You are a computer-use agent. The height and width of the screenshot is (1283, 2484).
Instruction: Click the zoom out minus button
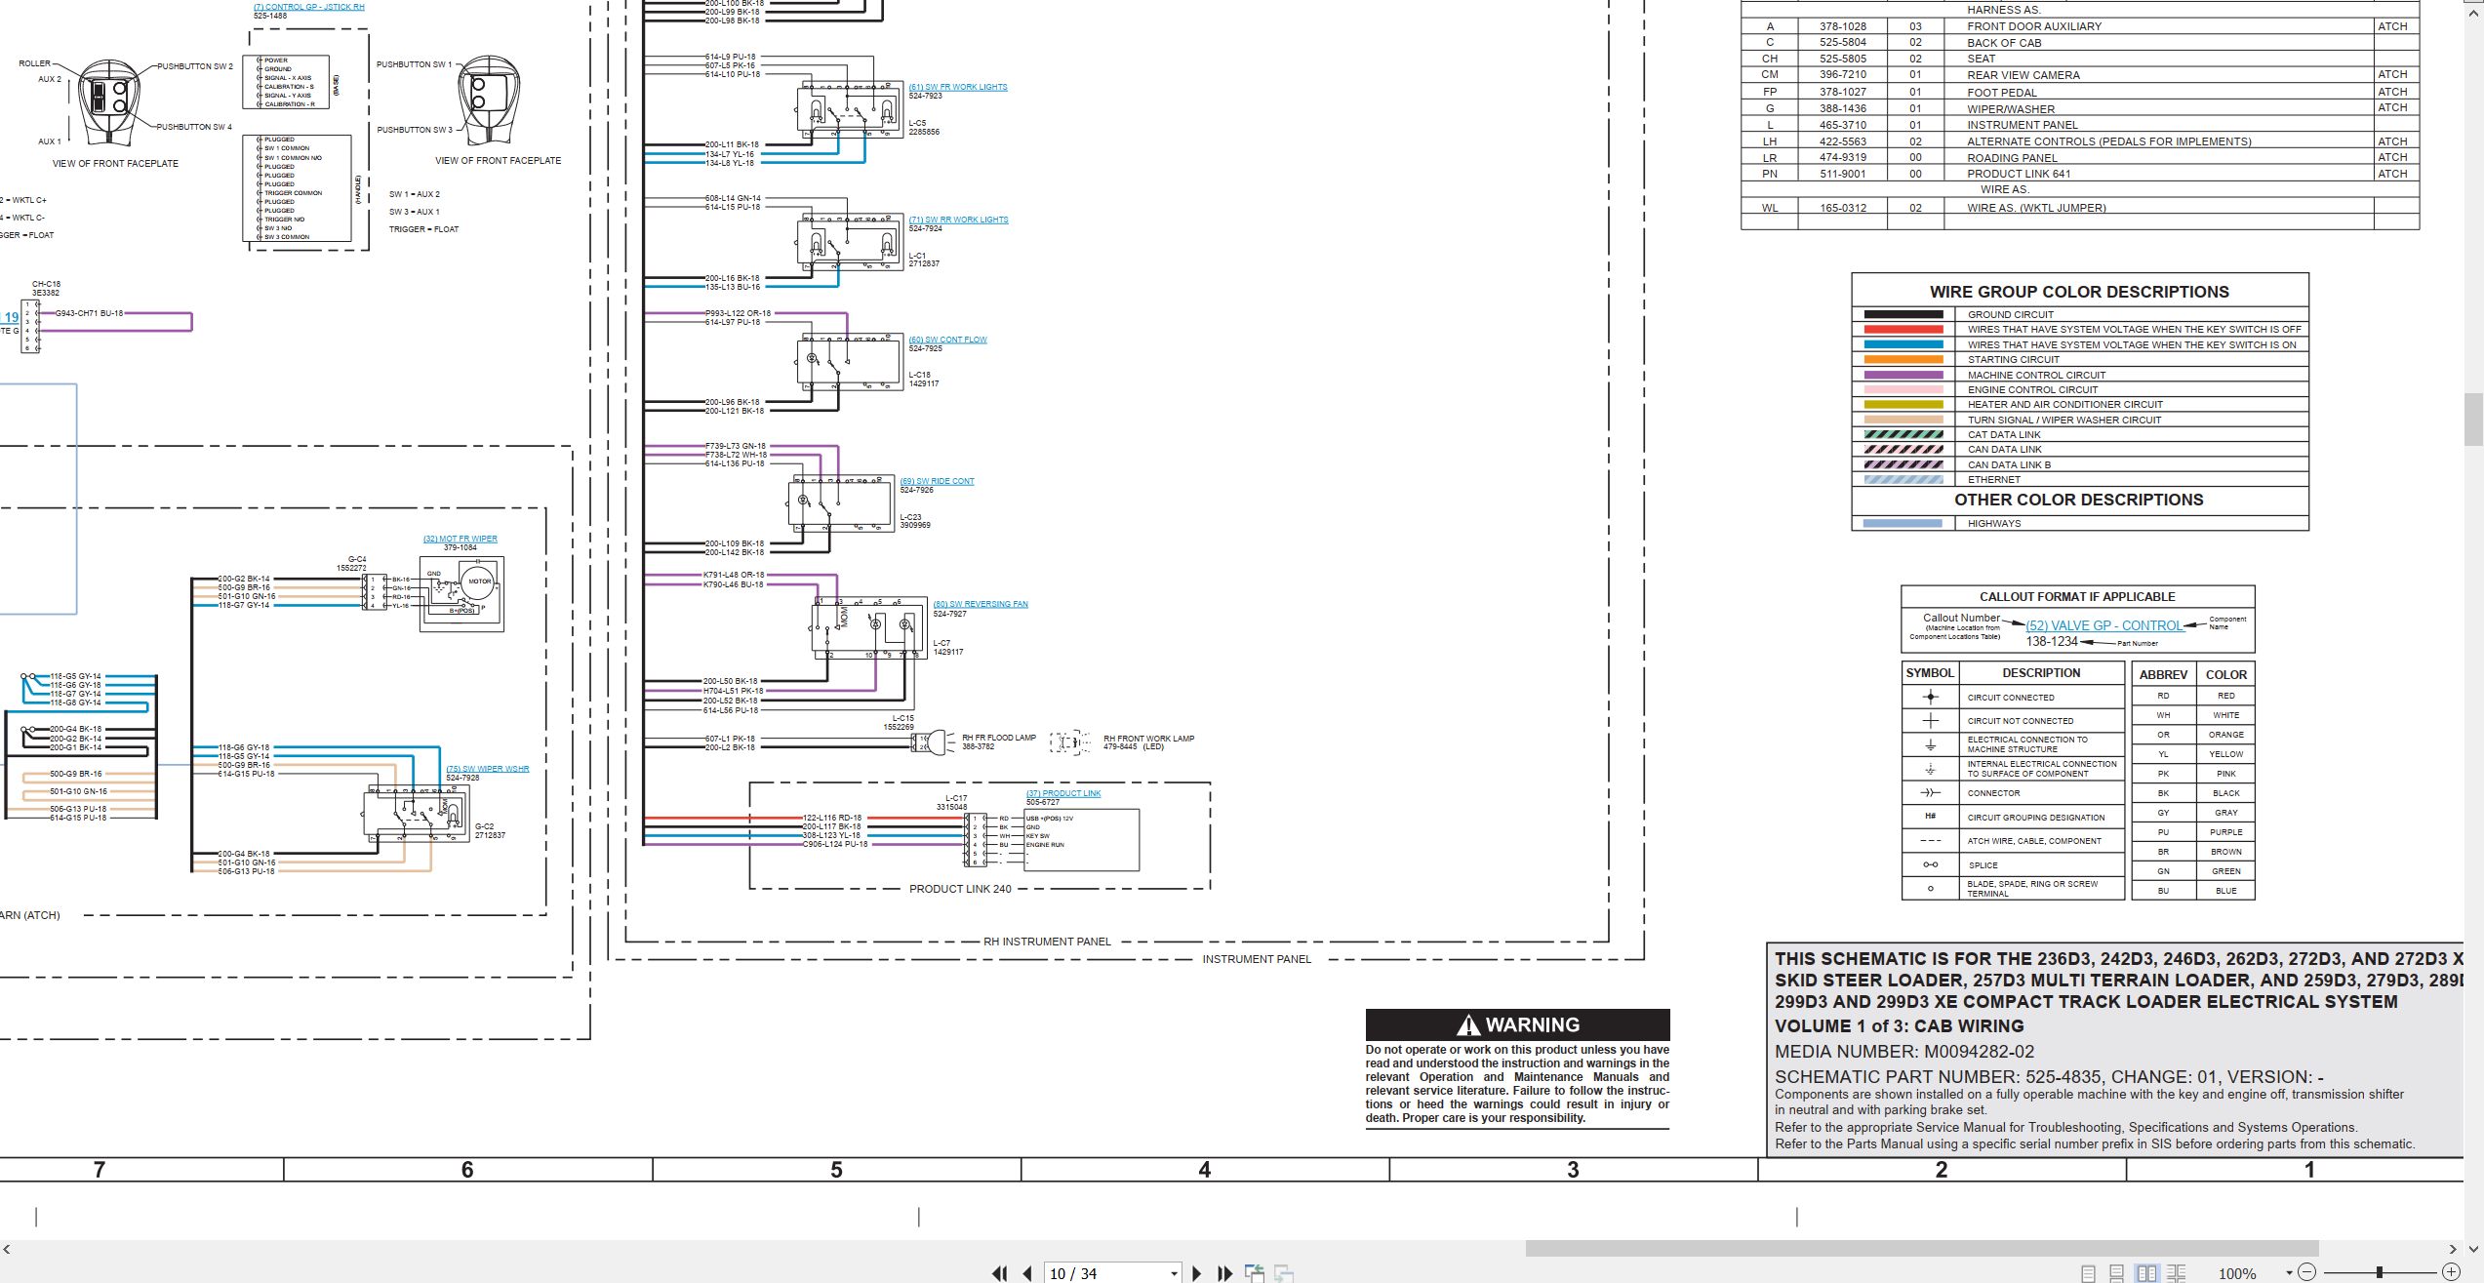pyautogui.click(x=2306, y=1272)
